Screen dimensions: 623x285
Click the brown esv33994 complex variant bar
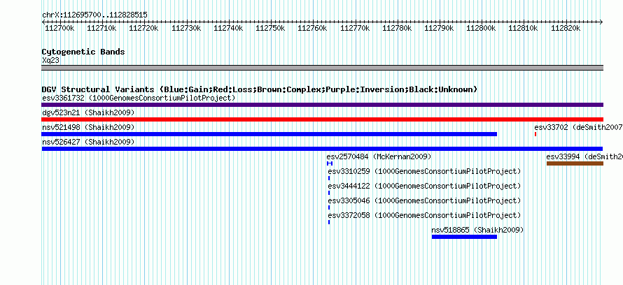point(575,163)
